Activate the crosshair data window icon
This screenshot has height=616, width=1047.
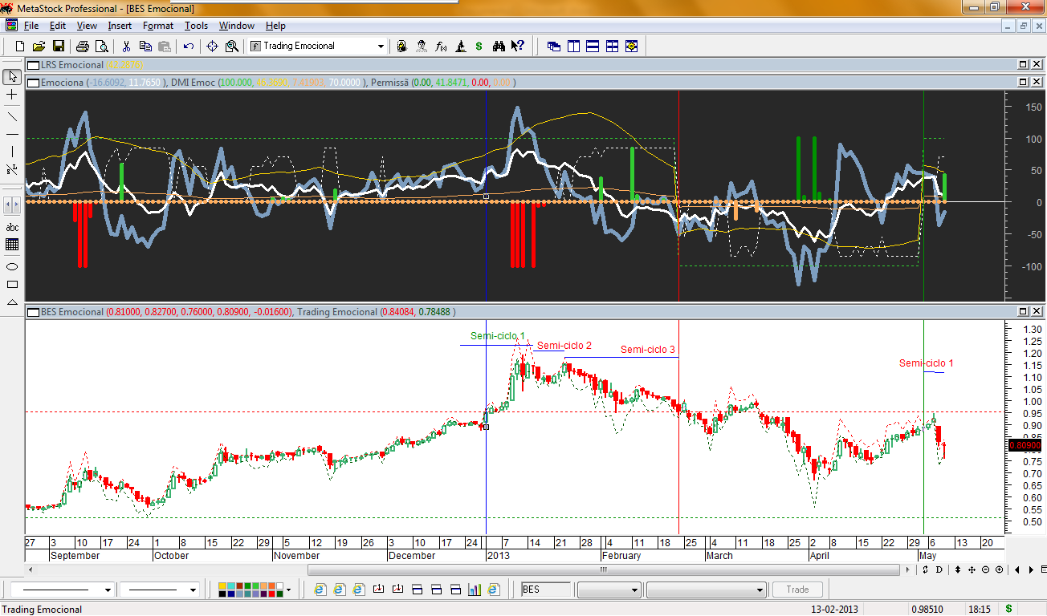[213, 47]
